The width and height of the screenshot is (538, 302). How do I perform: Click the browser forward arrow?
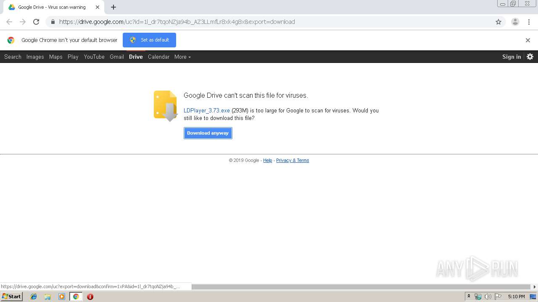[23, 22]
